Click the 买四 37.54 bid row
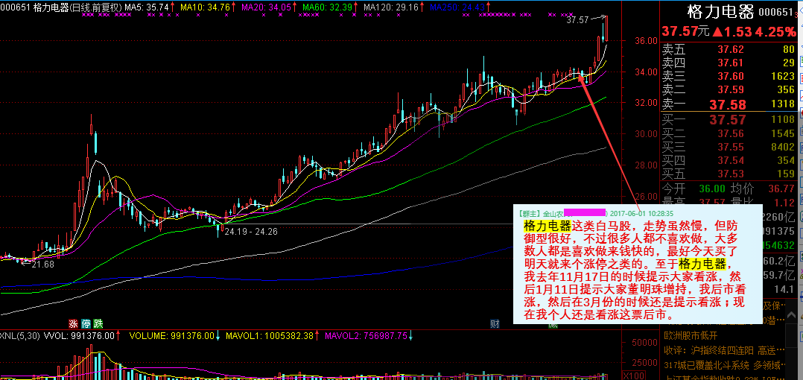 pos(729,162)
